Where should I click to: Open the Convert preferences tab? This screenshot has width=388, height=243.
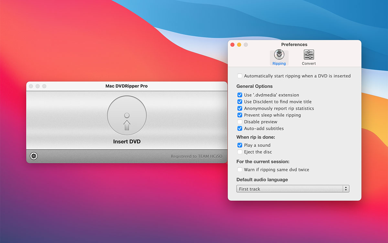[309, 57]
